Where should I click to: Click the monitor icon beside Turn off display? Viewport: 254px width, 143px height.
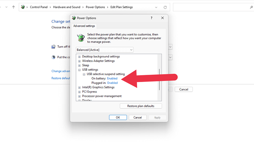tap(53, 47)
